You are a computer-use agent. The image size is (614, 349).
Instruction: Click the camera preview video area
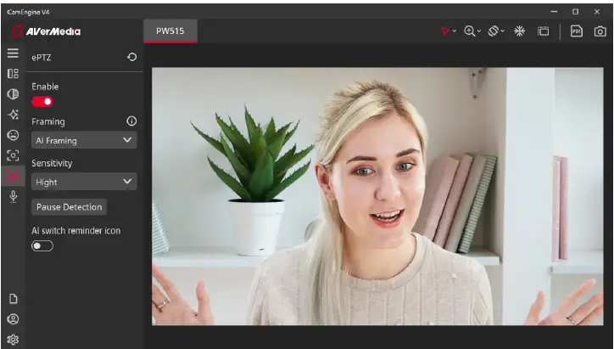(x=377, y=196)
